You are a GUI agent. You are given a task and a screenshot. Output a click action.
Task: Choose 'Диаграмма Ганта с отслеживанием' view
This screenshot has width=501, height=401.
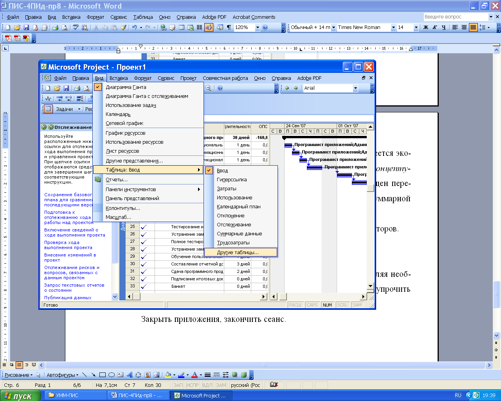[148, 96]
